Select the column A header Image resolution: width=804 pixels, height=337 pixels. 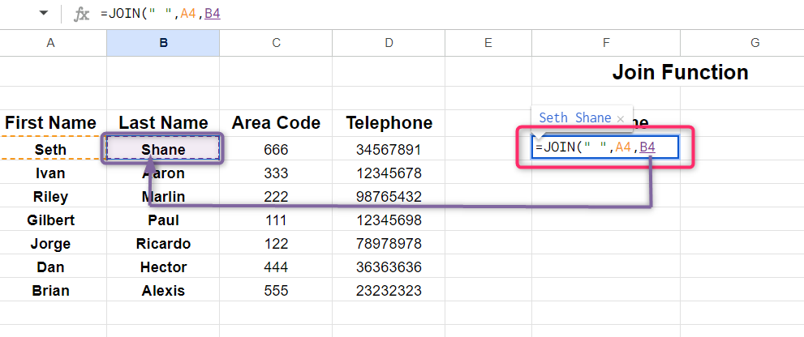pos(51,43)
